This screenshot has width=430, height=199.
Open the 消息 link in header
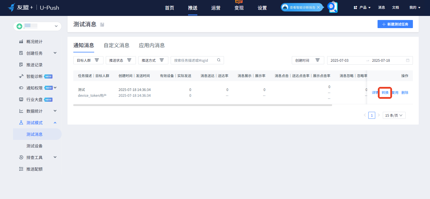pos(382,8)
